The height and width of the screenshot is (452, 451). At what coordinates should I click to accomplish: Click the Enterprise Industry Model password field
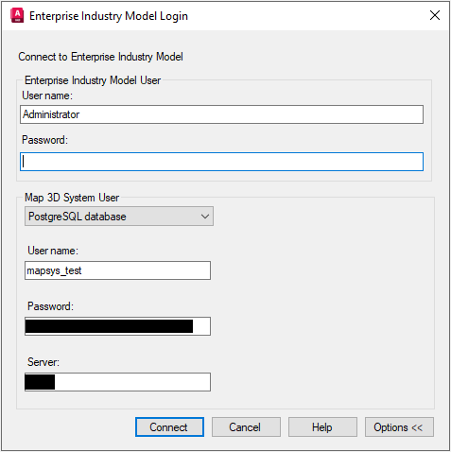coord(221,162)
